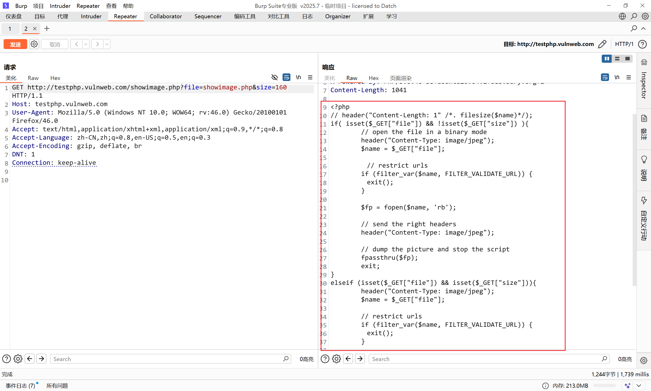Expand the next history dropdown arrow
Screen dimensions: 651x391
107,44
